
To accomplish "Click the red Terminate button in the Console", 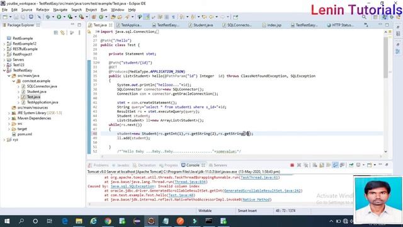I will pyautogui.click(x=292, y=165).
